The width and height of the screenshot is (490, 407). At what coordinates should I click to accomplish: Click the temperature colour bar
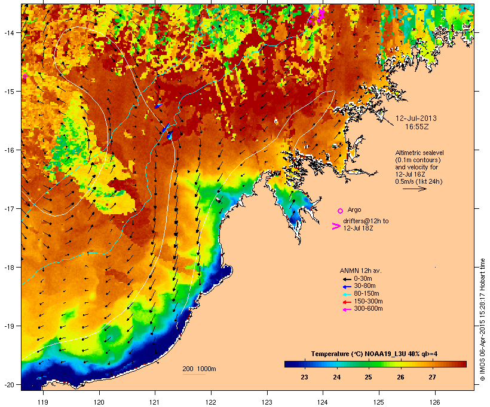pyautogui.click(x=375, y=364)
